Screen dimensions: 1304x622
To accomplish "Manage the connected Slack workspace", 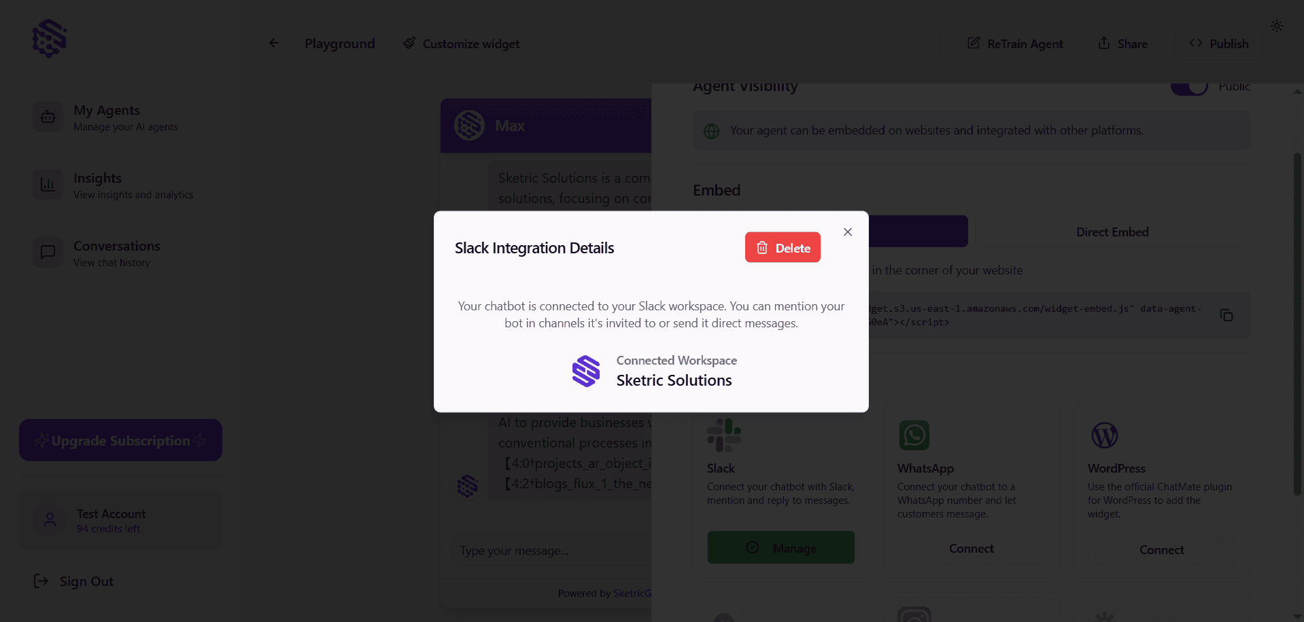I will tap(780, 547).
